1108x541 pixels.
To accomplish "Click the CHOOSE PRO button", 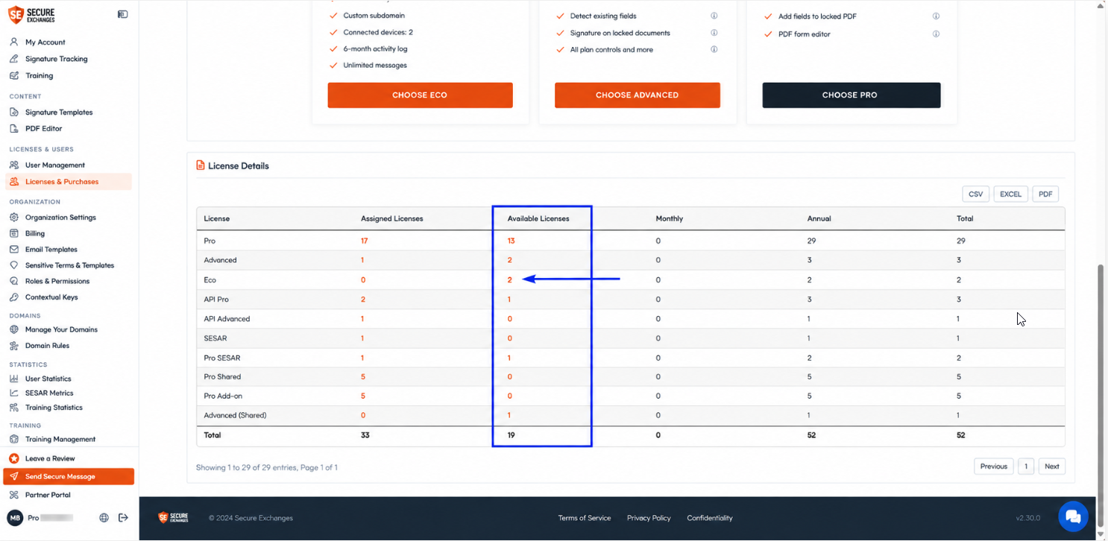I will (x=851, y=95).
